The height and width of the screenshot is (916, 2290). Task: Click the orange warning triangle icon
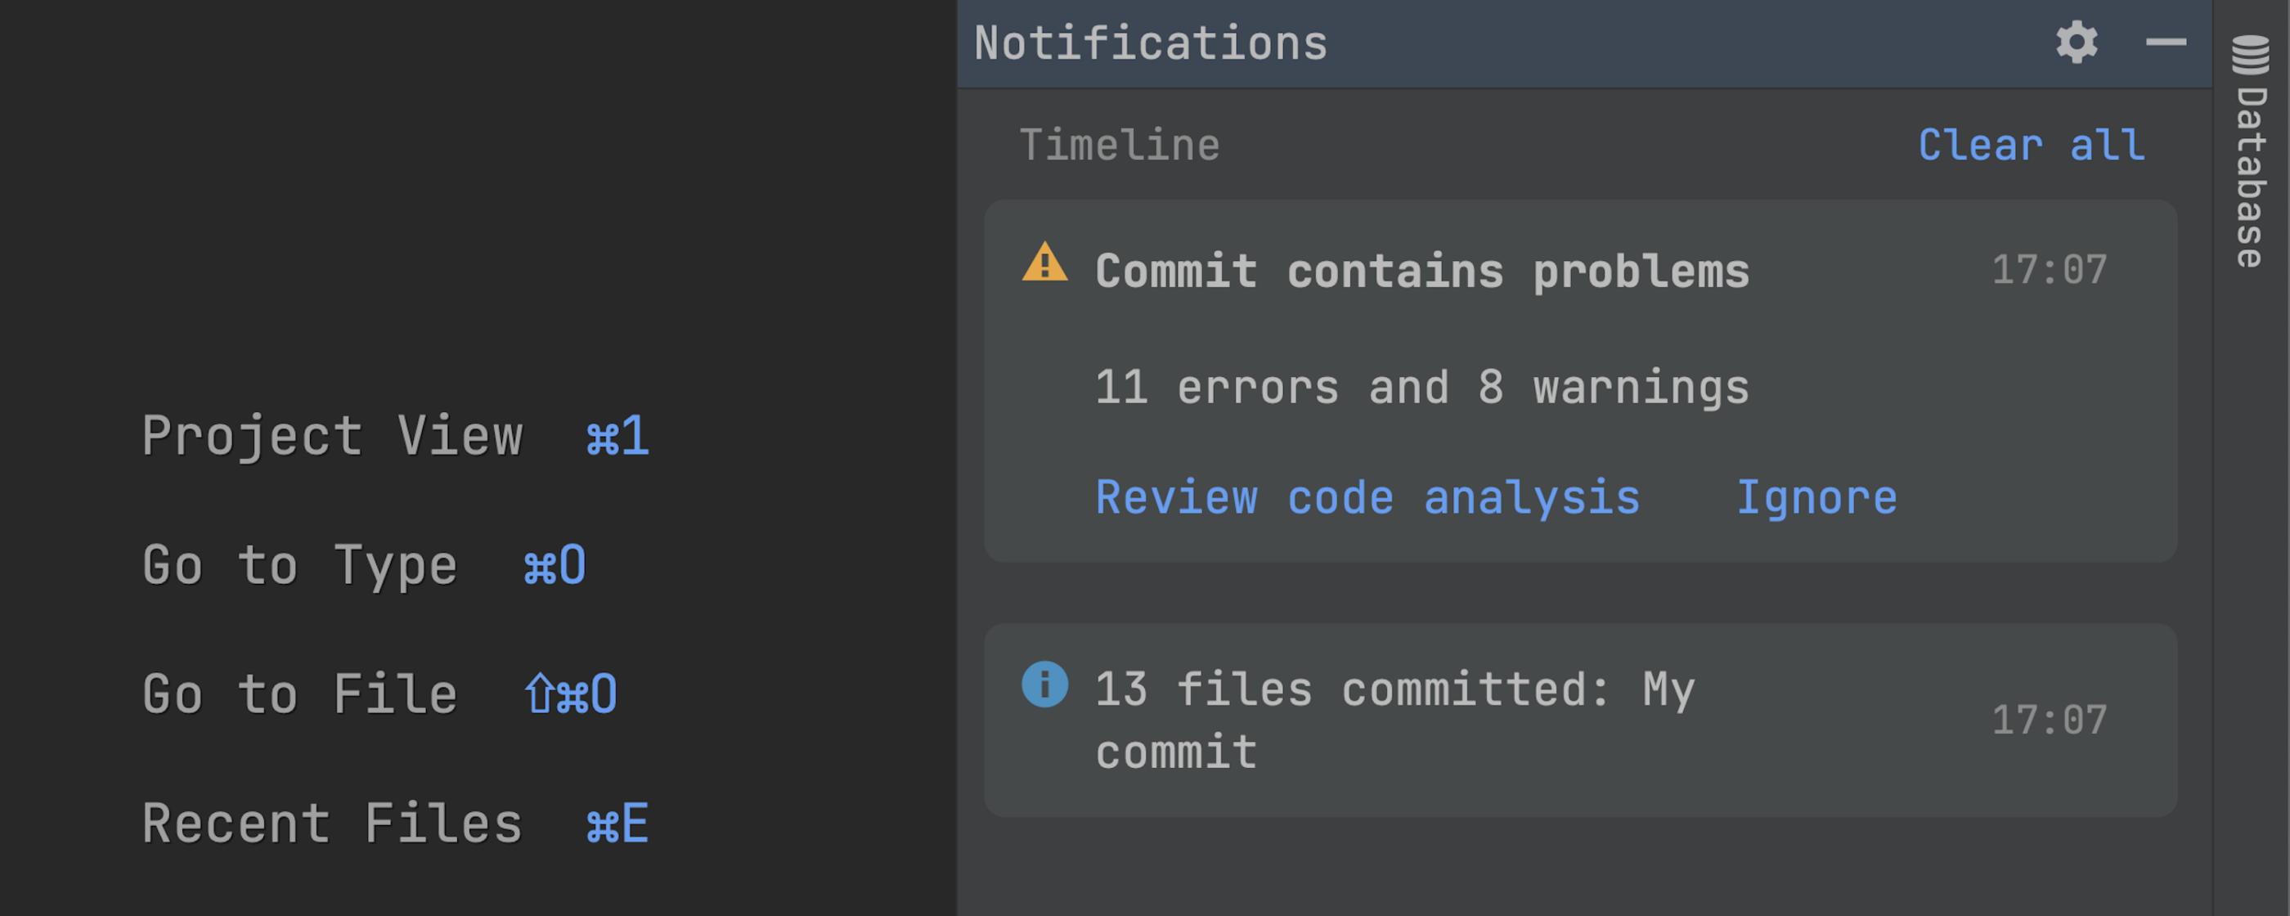point(1044,263)
